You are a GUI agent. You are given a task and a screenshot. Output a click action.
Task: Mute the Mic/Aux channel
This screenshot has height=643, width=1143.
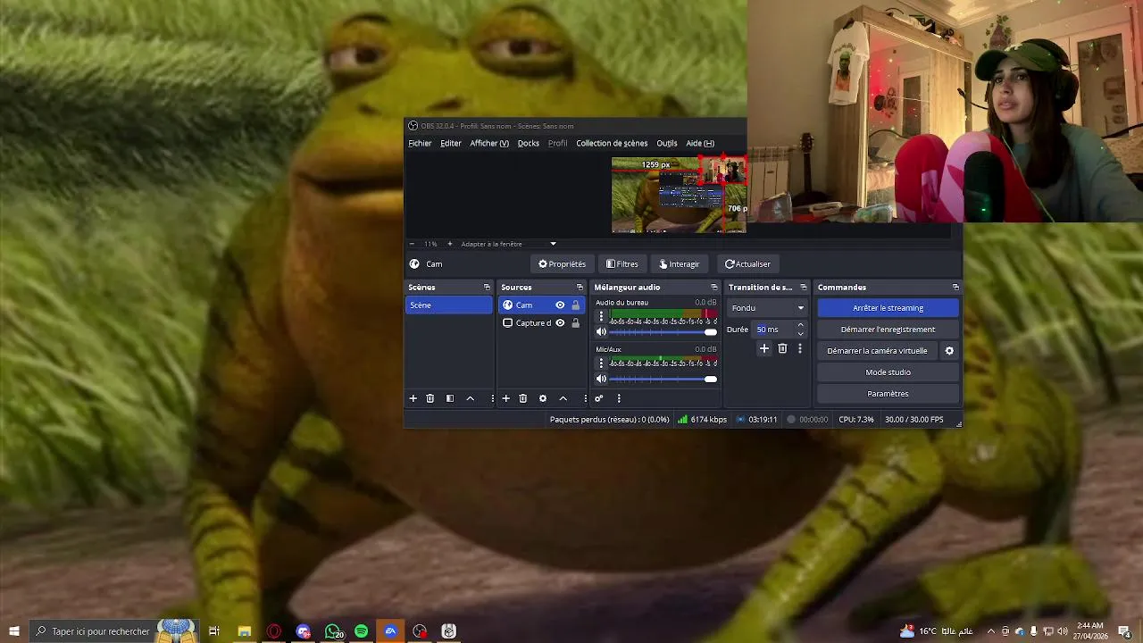[x=601, y=380]
